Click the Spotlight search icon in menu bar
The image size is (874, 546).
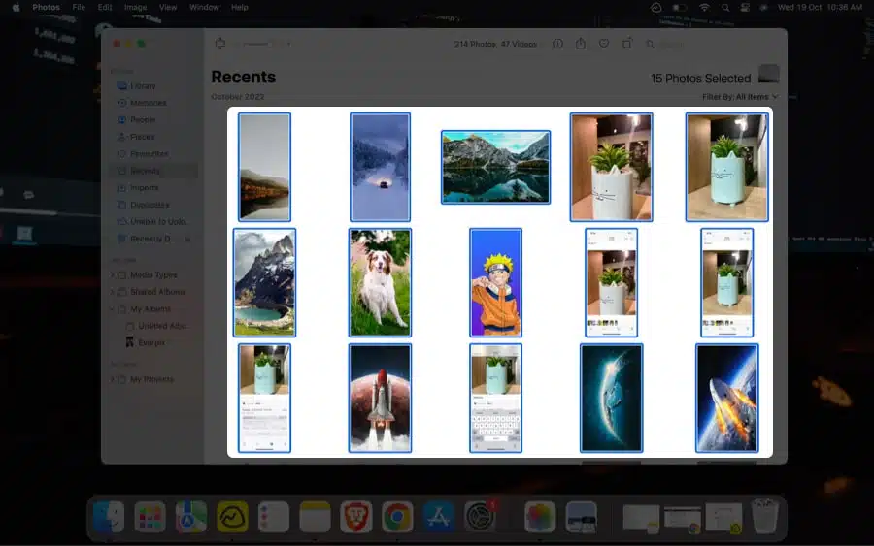725,7
